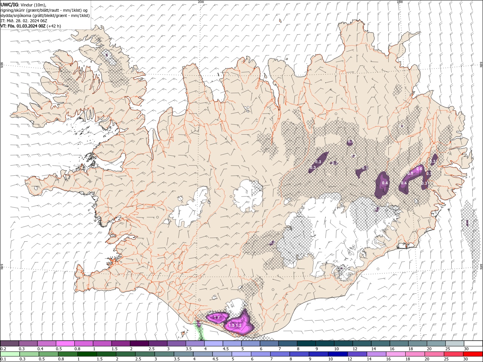The image size is (483, 362).
Task: Select the 'rigning/skúrir' description line
Action: click(45, 10)
